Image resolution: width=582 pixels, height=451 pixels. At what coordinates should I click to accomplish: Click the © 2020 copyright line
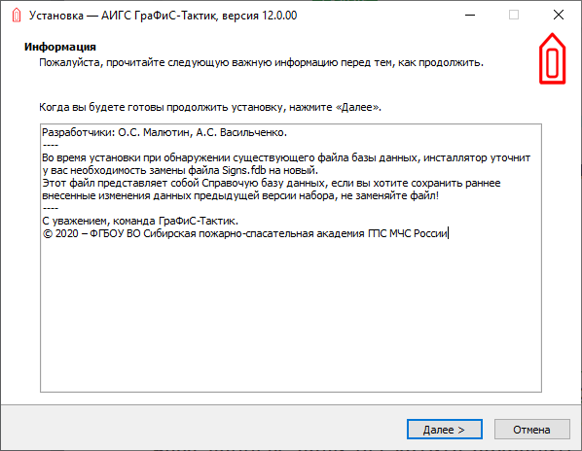point(245,233)
